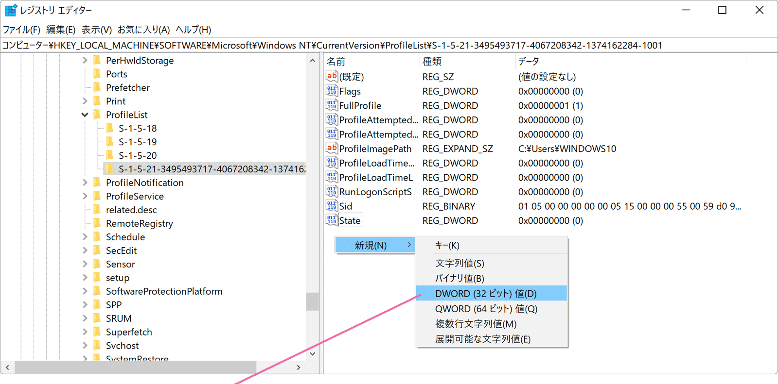
Task: Choose 展開可能な文字列値(E) in the submenu
Action: point(491,339)
